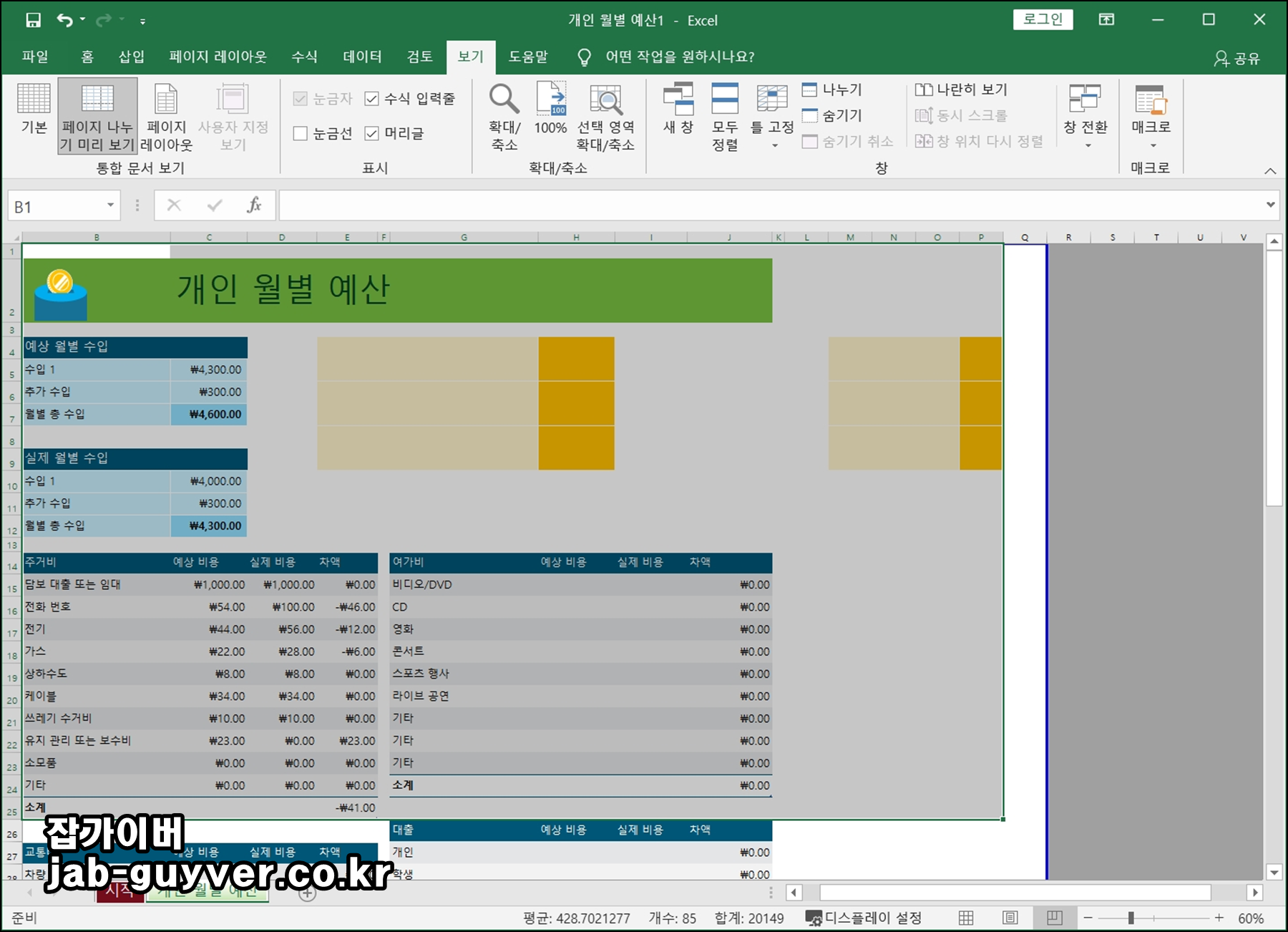The image size is (1288, 932).
Task: Click the formula bar confirm checkmark icon
Action: (214, 206)
